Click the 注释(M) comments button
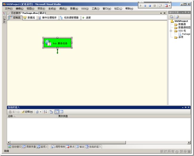 27,112
